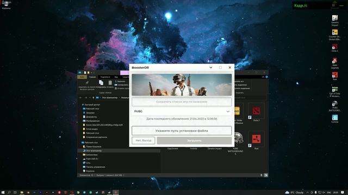Switch to the 'Главная' ribbon tab
The image size is (348, 195).
[92, 77]
